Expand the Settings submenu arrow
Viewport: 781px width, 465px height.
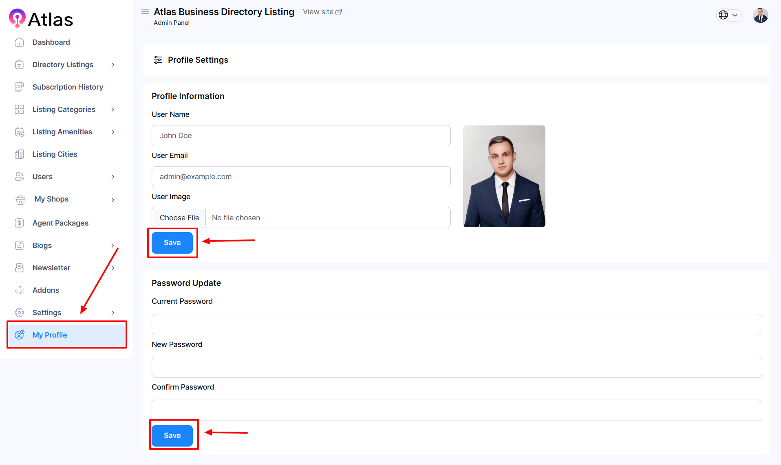113,313
